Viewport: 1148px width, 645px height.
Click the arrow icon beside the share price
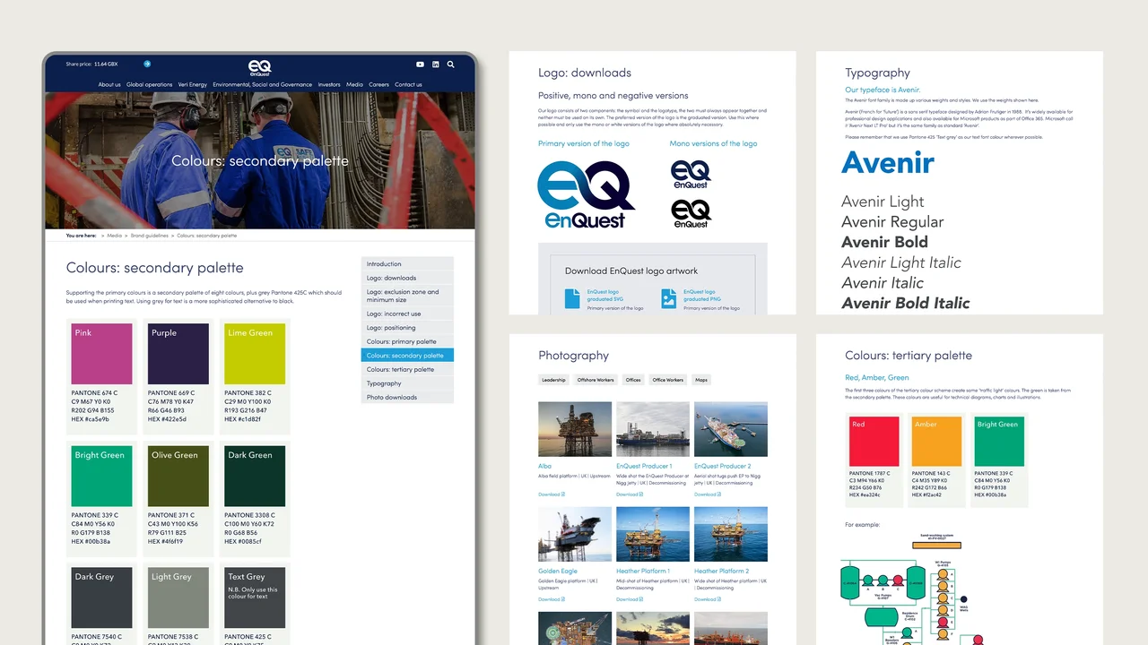click(147, 64)
